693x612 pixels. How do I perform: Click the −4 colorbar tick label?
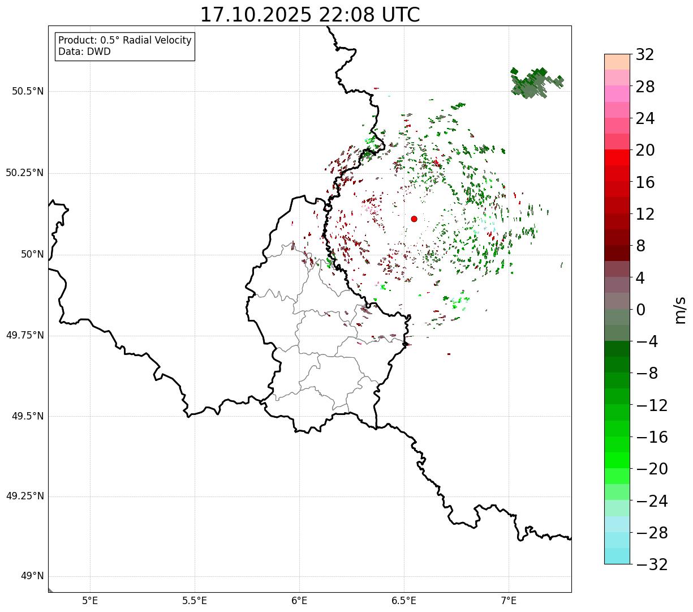coord(648,341)
